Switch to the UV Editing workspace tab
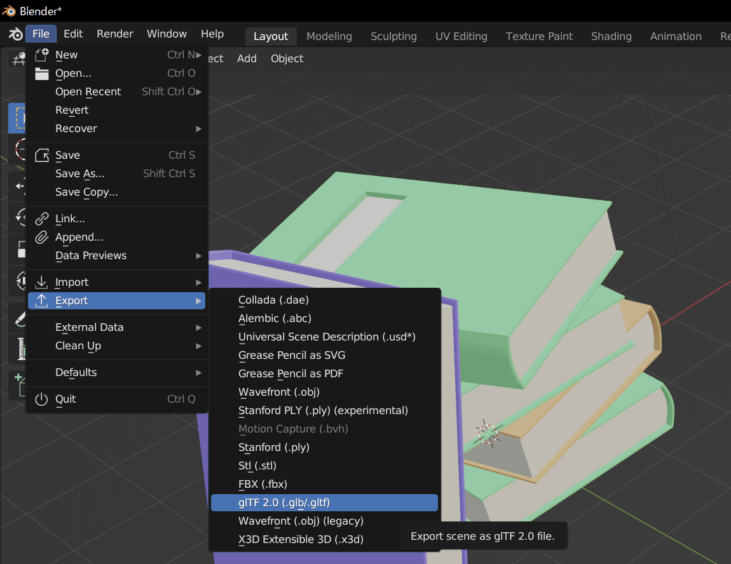The height and width of the screenshot is (564, 731). pos(461,36)
